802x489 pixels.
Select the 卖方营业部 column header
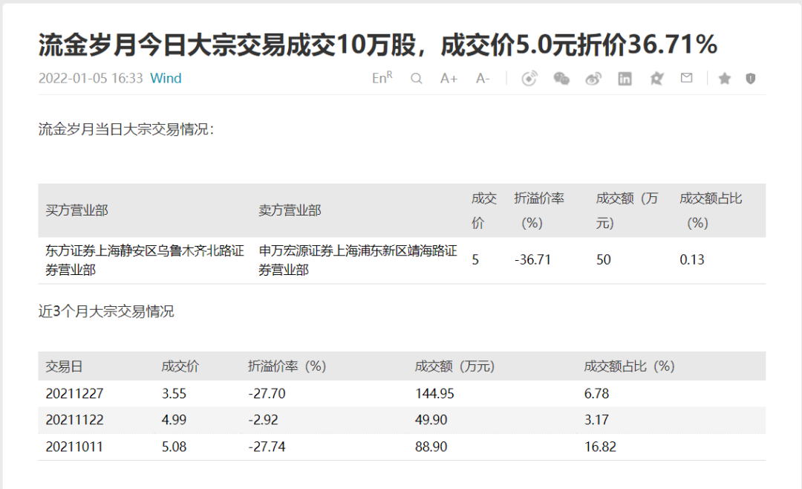pyautogui.click(x=290, y=210)
